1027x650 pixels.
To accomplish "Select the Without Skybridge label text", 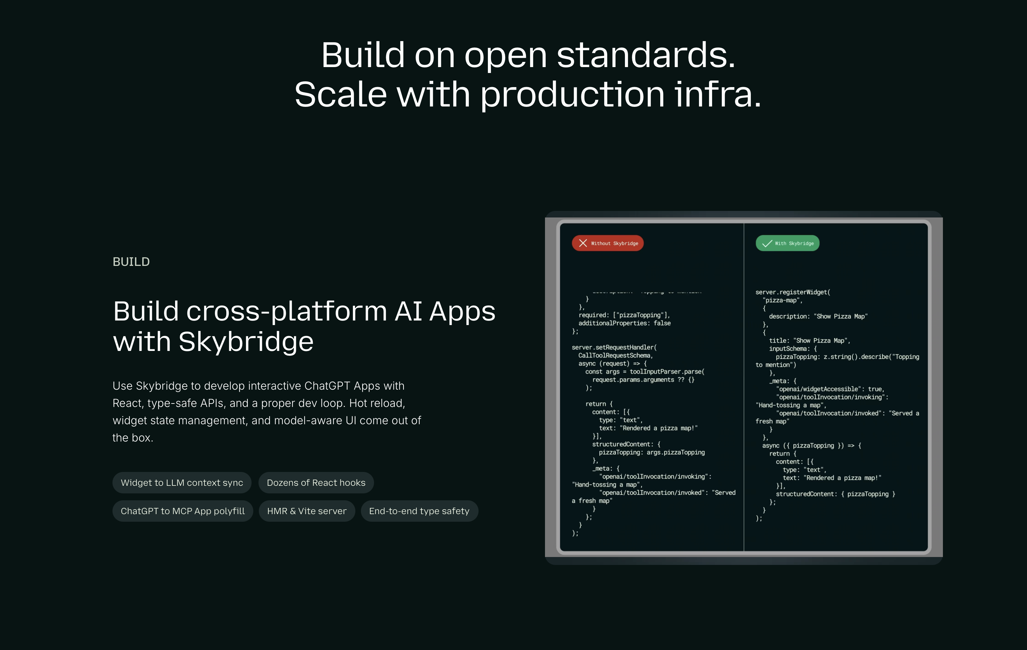I will [x=614, y=243].
